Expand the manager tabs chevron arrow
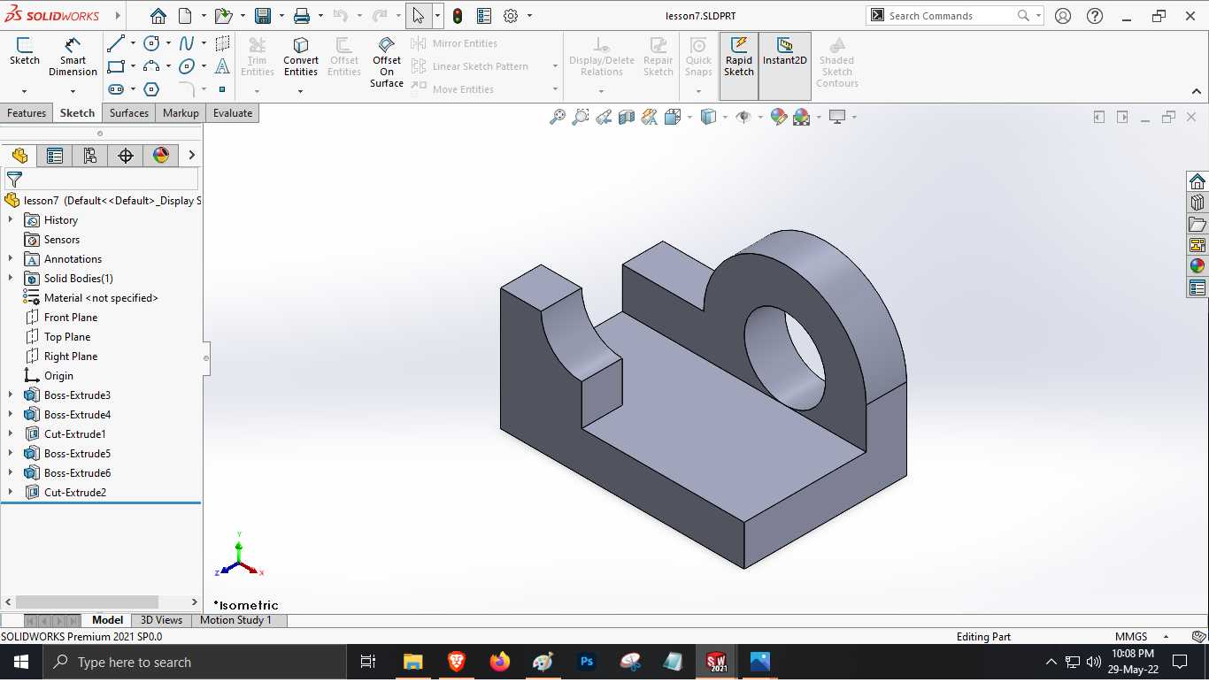1209x690 pixels. tap(191, 156)
